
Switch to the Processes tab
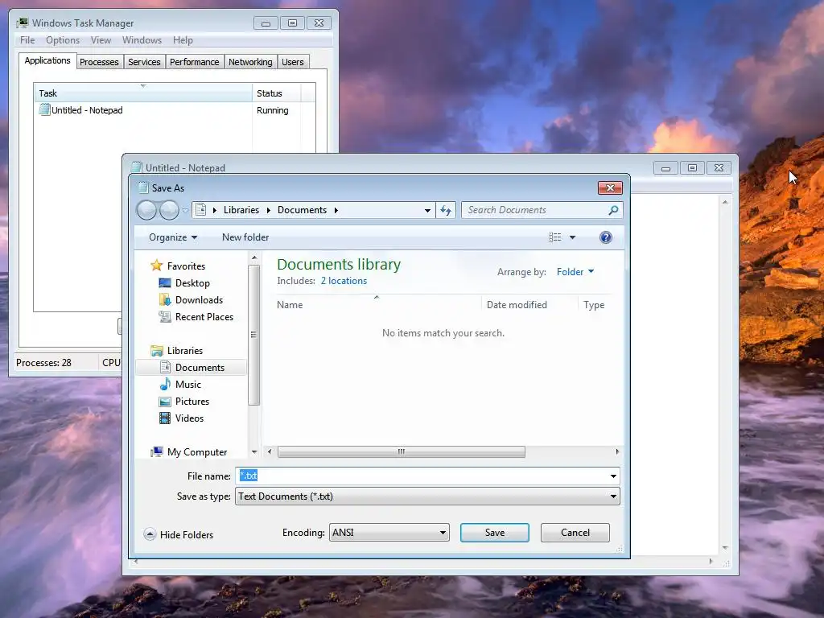[99, 62]
